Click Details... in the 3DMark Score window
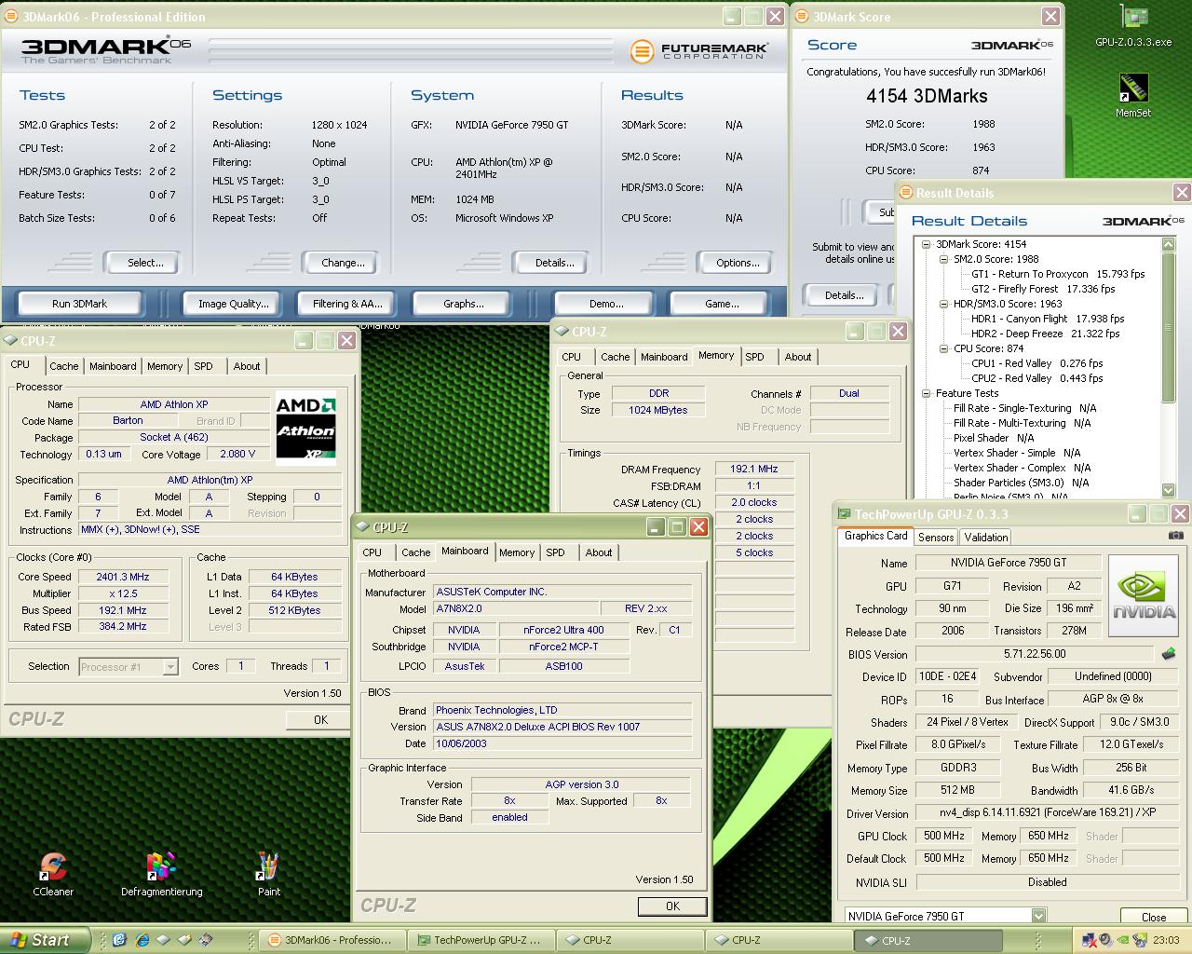Image resolution: width=1192 pixels, height=954 pixels. coord(844,295)
